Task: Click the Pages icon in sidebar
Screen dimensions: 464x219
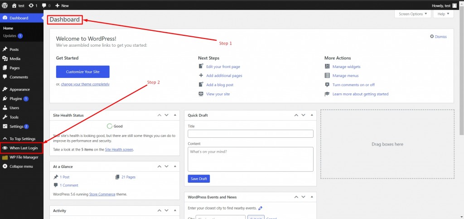Action: point(5,68)
